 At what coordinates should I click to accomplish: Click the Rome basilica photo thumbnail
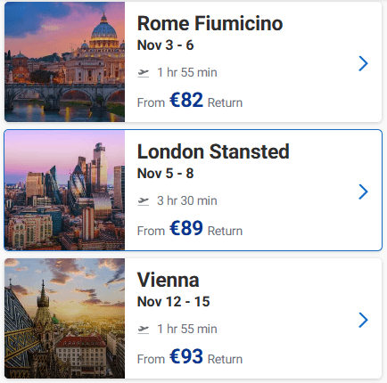[64, 61]
